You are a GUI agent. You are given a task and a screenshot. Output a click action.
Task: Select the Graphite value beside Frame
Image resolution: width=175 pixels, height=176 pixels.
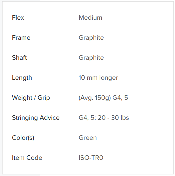point(91,38)
